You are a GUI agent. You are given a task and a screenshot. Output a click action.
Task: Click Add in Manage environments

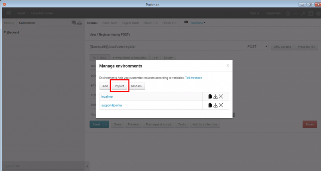click(105, 86)
